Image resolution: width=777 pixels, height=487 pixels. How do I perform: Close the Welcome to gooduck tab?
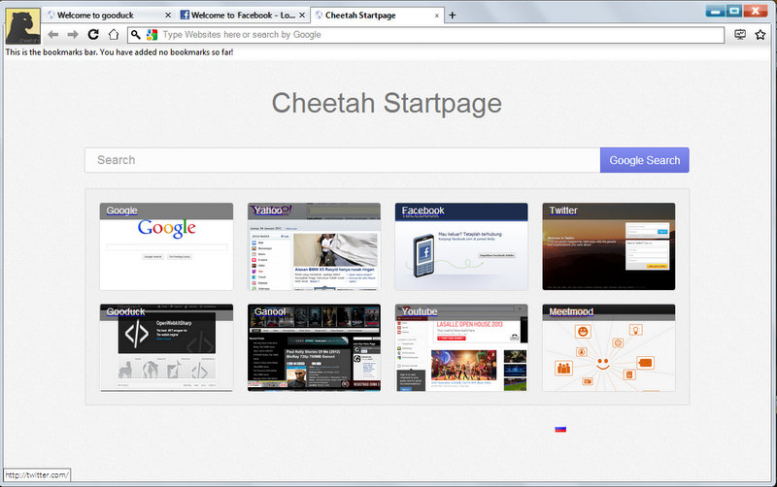click(x=168, y=16)
